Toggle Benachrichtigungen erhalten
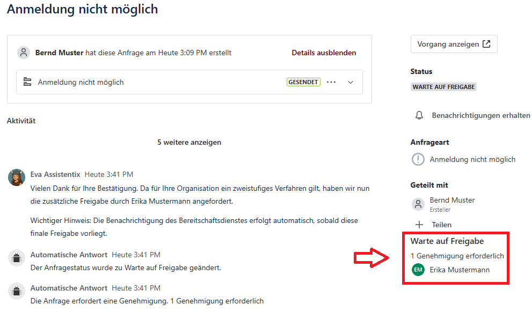 coord(480,115)
